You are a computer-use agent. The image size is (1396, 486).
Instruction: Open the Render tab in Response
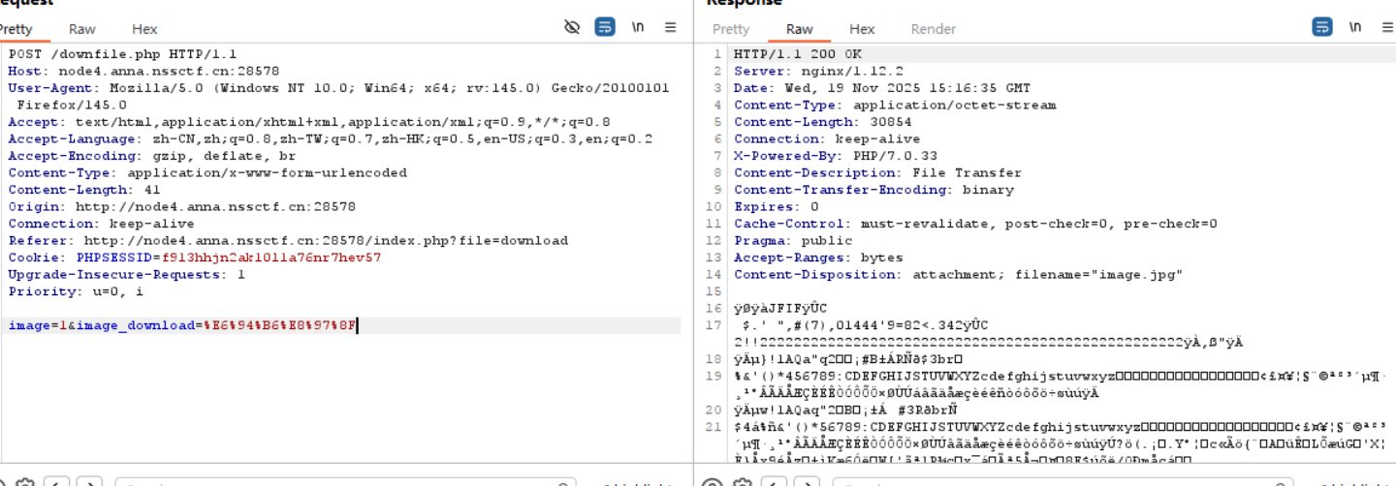(934, 29)
